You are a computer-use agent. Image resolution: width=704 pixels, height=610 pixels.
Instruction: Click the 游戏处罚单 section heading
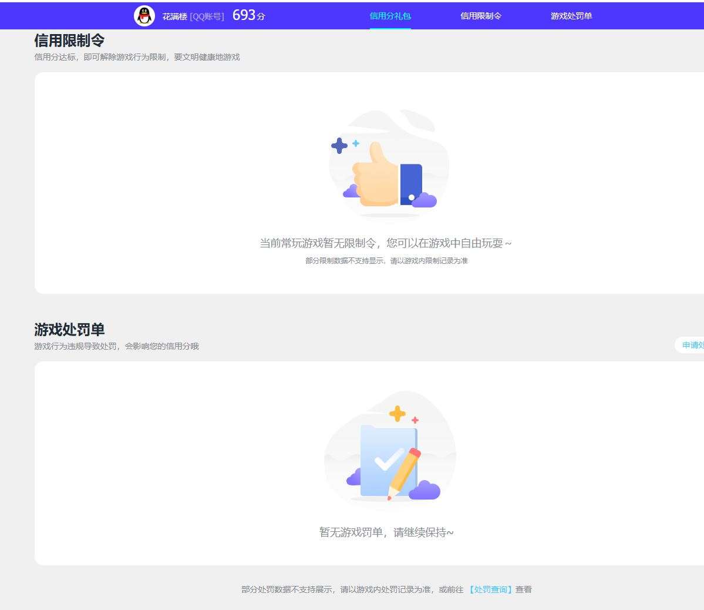coord(70,330)
